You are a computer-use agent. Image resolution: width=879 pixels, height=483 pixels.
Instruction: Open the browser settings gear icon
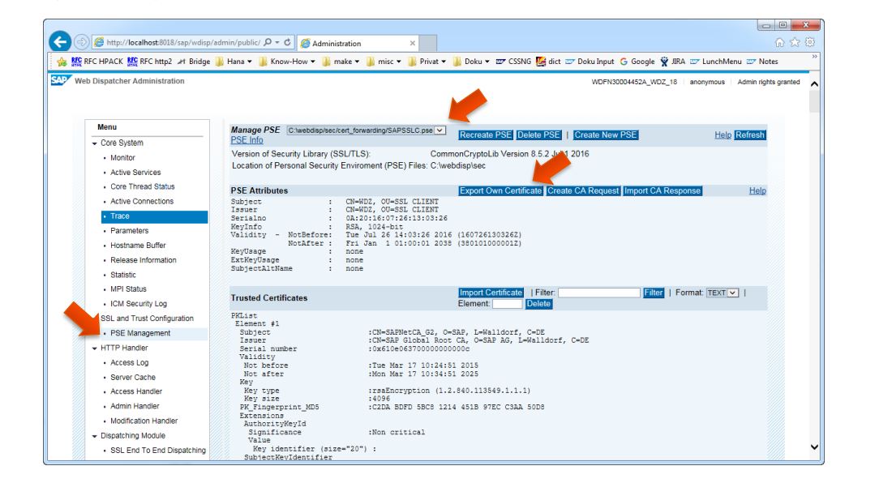click(x=809, y=43)
